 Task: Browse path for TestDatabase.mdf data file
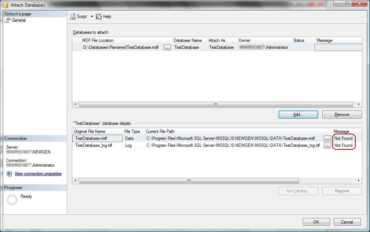pyautogui.click(x=327, y=138)
